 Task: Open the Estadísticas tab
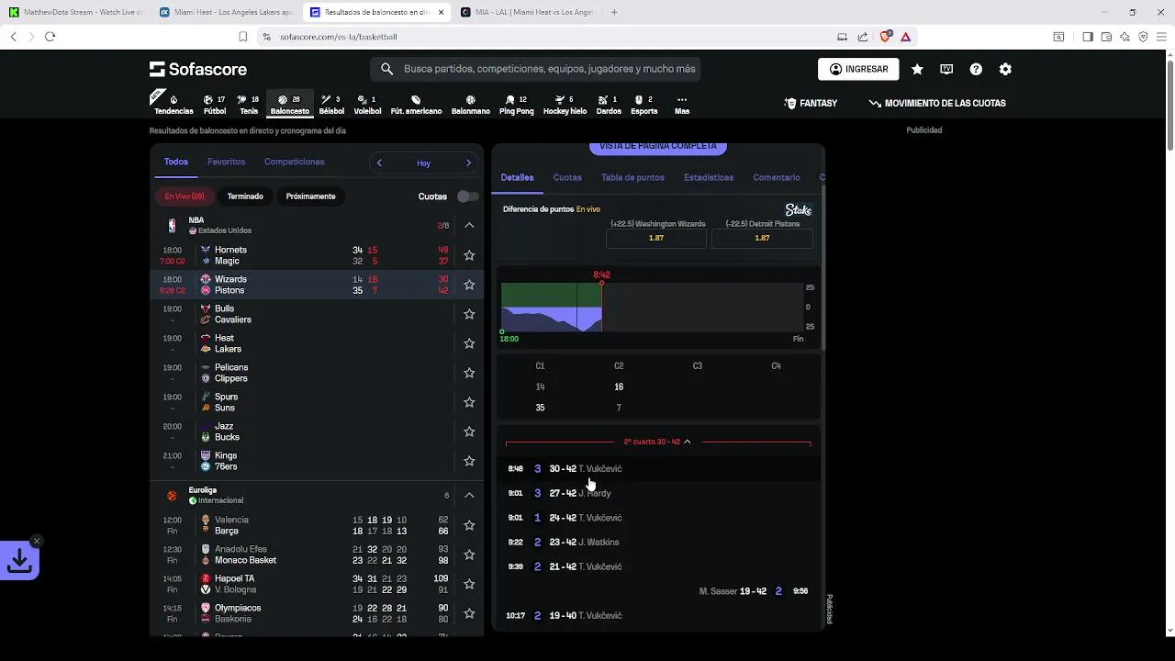709,177
